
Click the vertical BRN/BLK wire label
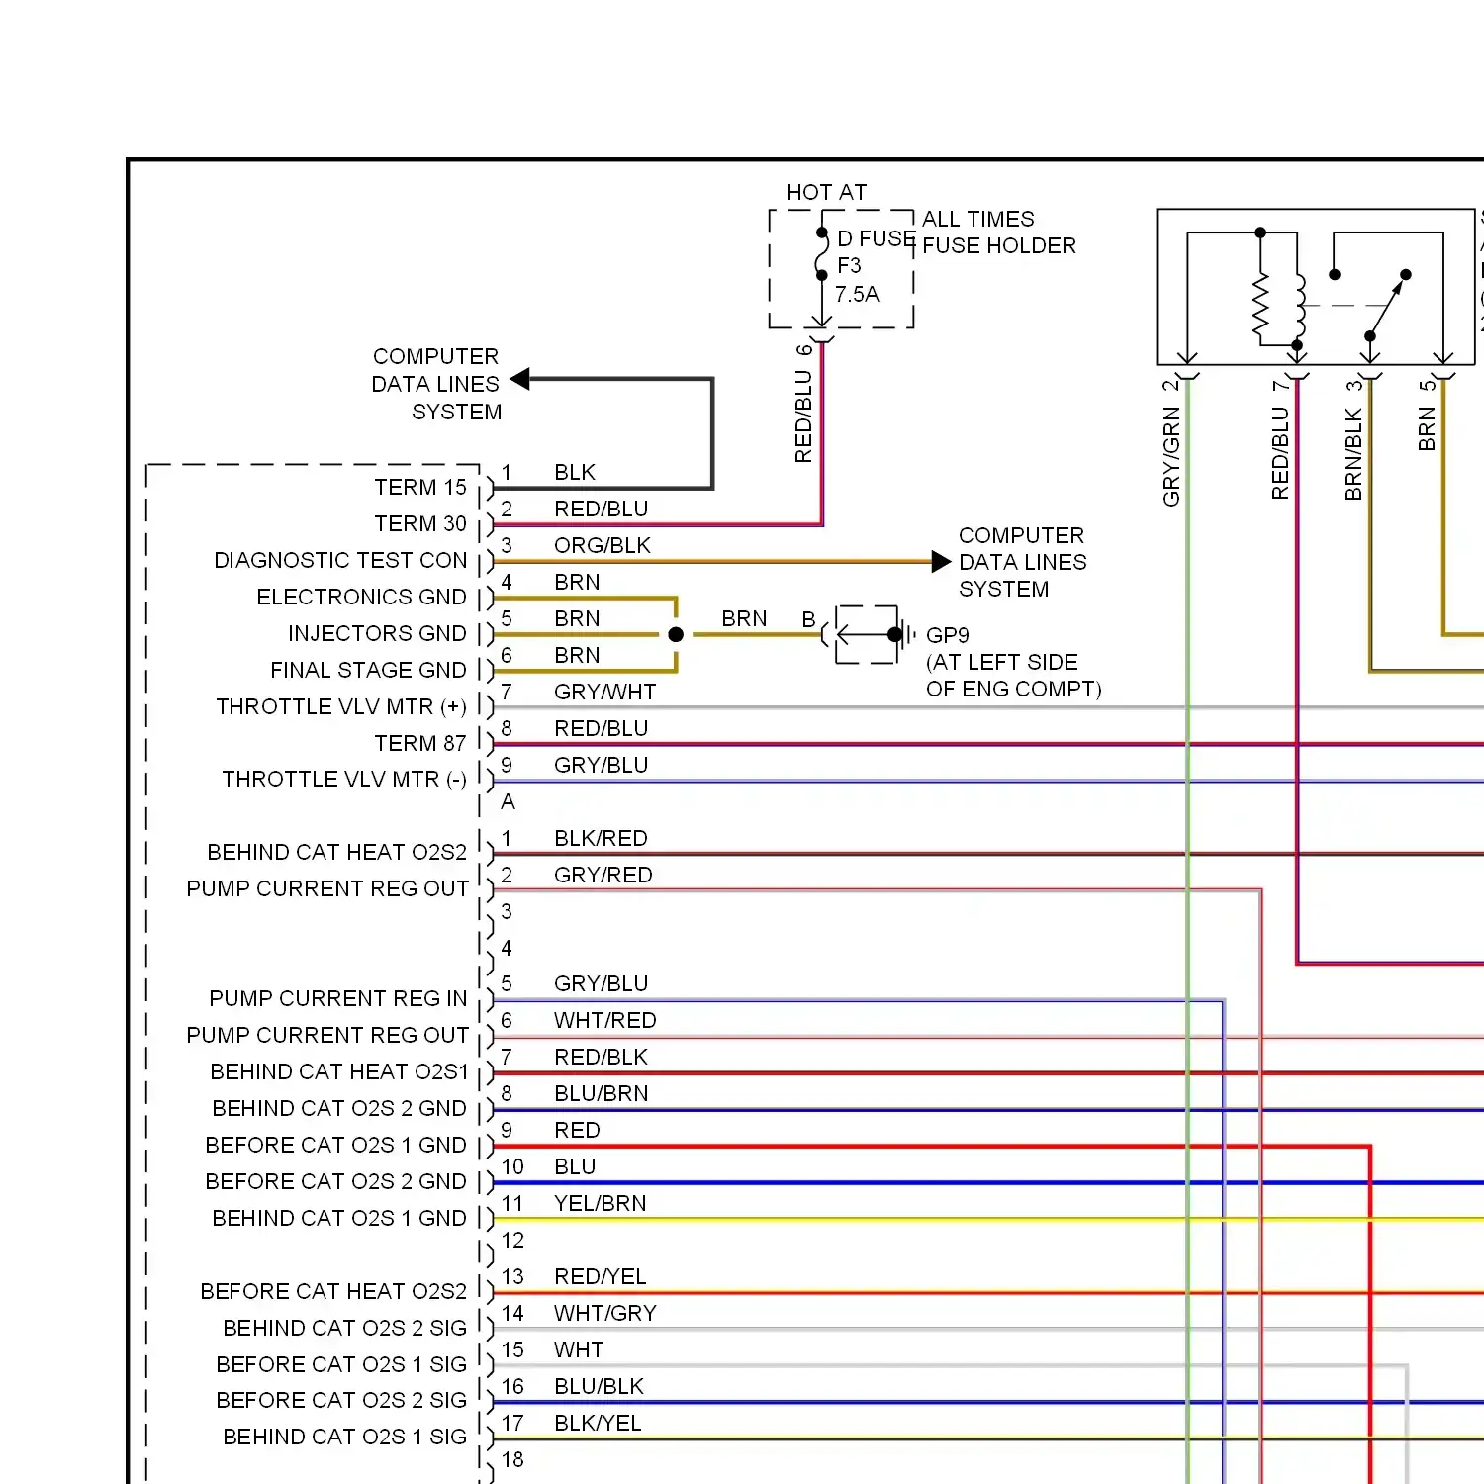pos(1353,454)
